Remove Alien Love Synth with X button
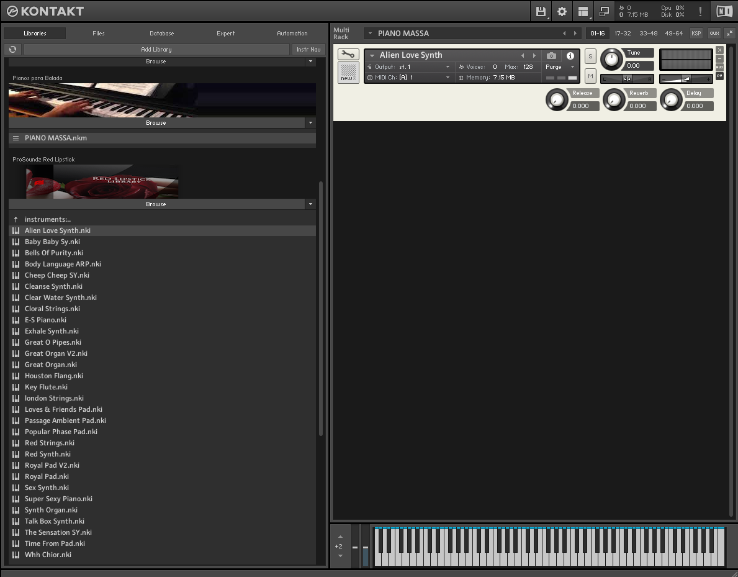Image resolution: width=738 pixels, height=577 pixels. (719, 50)
